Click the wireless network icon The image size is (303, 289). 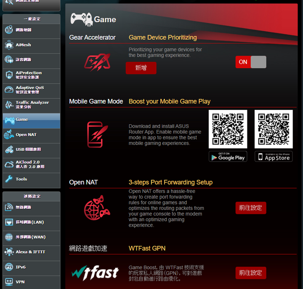[x=9, y=207]
